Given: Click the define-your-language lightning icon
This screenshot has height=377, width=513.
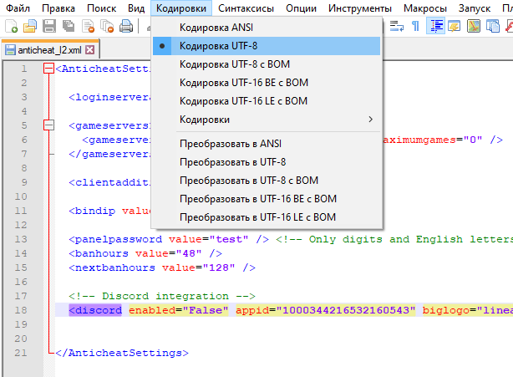Looking at the screenshot, I should click(x=455, y=26).
